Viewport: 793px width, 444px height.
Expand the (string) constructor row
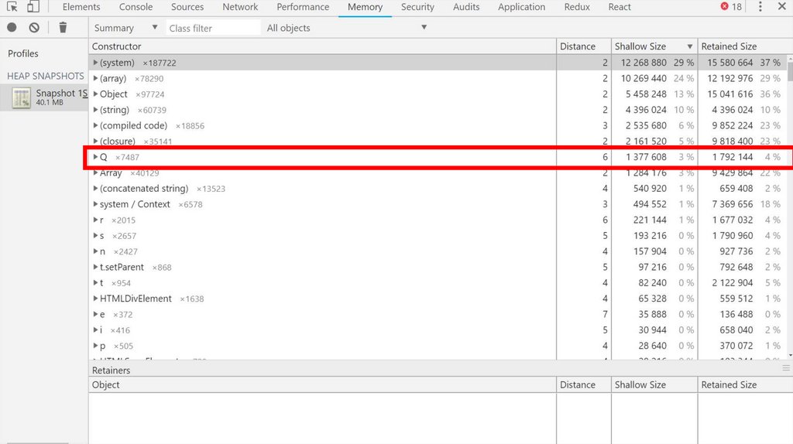pyautogui.click(x=95, y=110)
